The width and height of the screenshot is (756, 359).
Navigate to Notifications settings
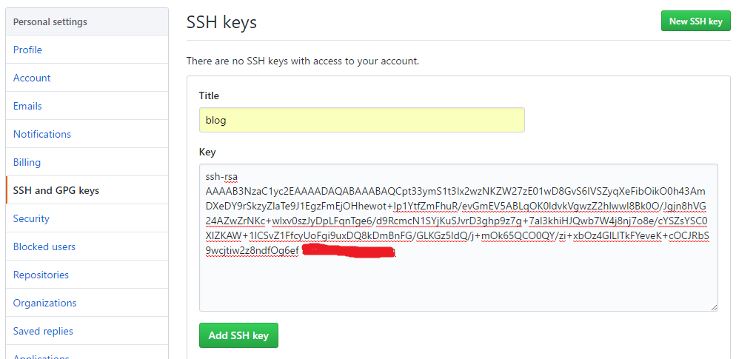[42, 134]
